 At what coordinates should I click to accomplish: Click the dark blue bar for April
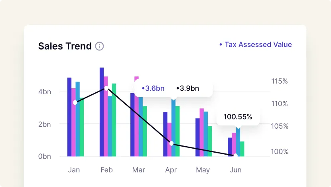(165, 134)
